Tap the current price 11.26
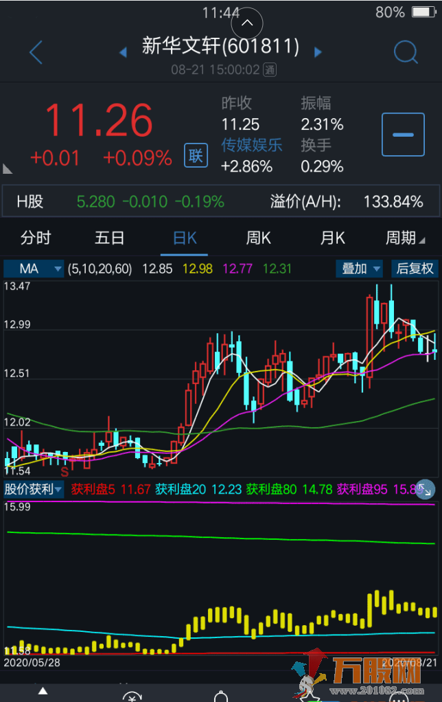442x702 pixels. point(99,120)
